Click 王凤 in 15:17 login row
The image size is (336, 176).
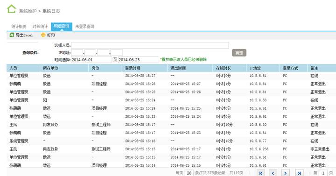(x=13, y=125)
